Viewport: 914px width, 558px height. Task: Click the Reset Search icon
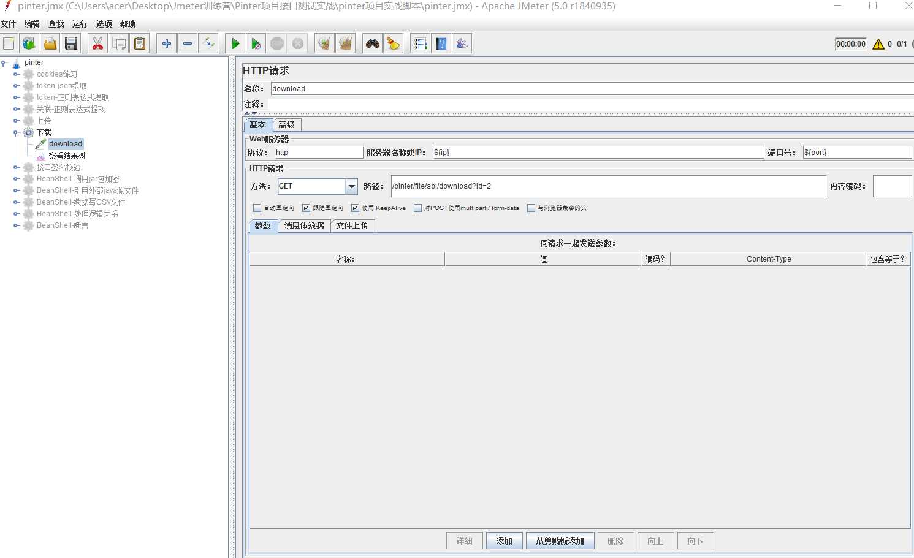click(x=394, y=43)
